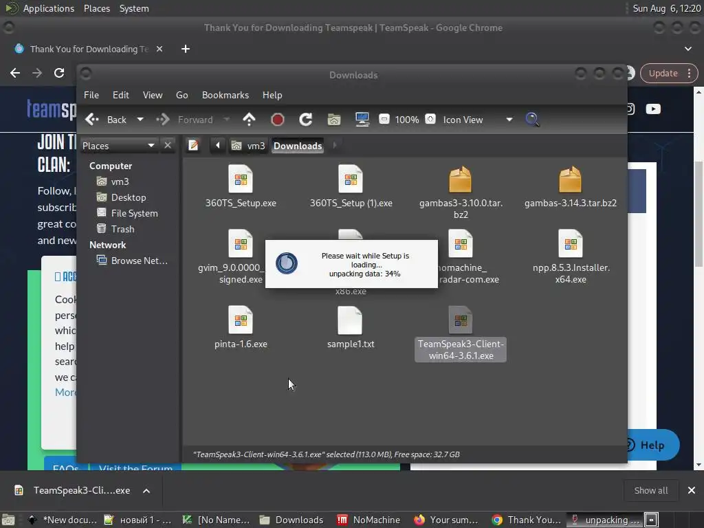Open Chrome tab search chevron
Screen dimensions: 704x528
687,49
